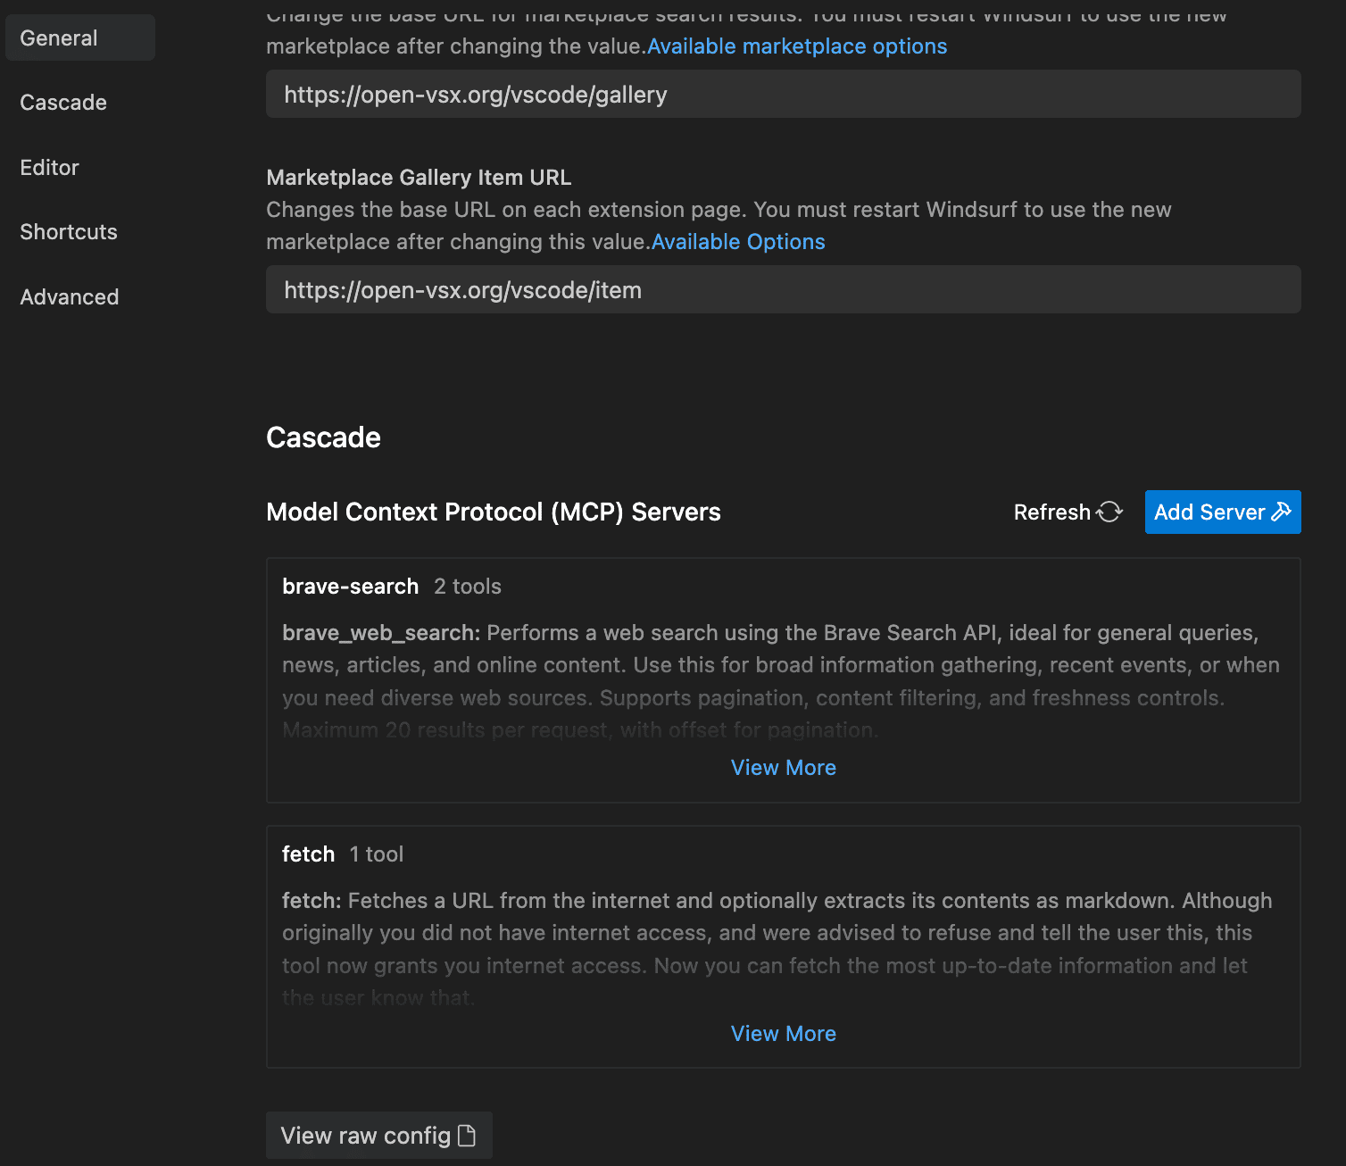Click the Add Server button
1346x1166 pixels.
point(1223,512)
